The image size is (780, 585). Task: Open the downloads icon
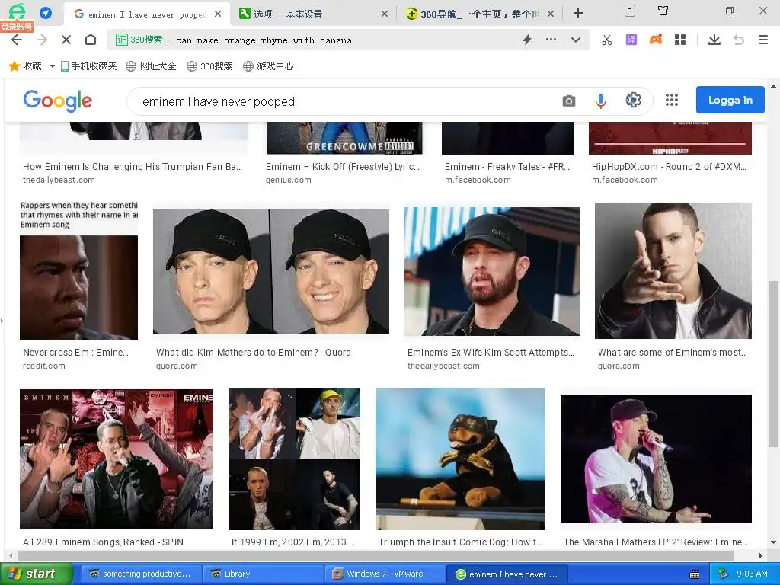pos(714,40)
